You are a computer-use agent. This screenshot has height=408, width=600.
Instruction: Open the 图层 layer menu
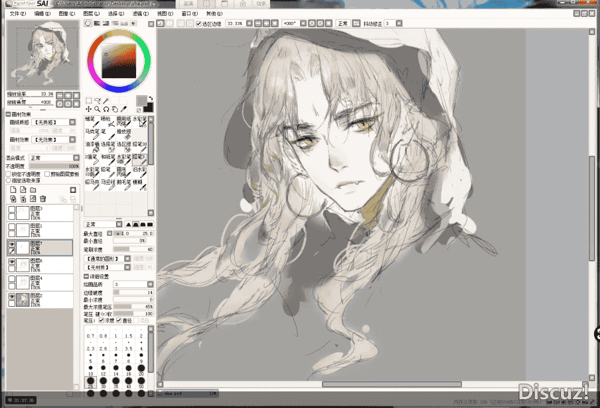click(x=92, y=14)
